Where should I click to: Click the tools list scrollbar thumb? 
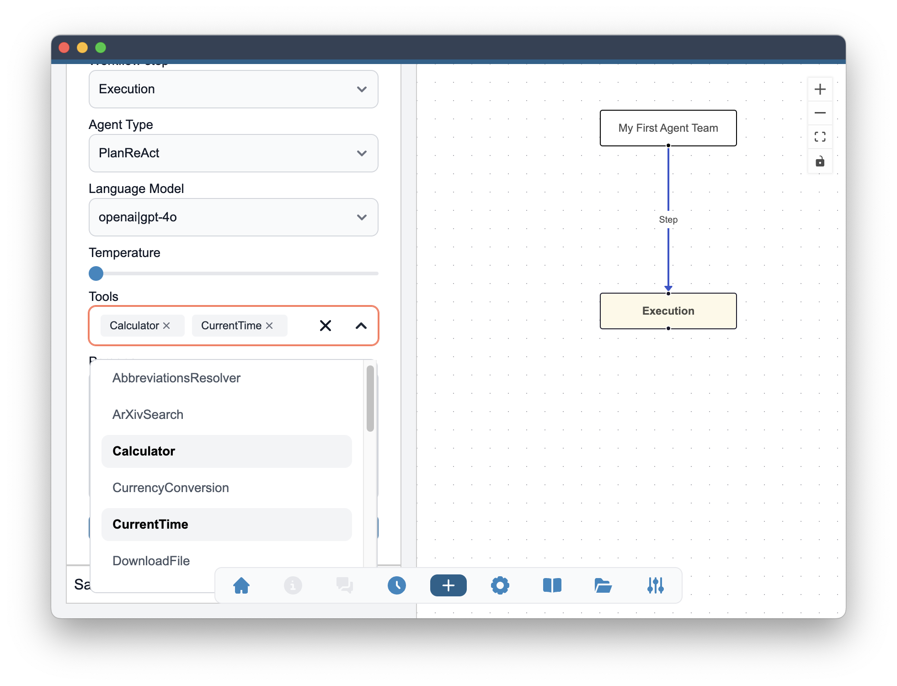pos(370,398)
